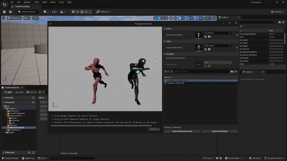Click the Unreal Engine logo icon
This screenshot has height=161, width=287.
tap(4, 4)
